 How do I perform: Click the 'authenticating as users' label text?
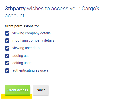point(31,70)
